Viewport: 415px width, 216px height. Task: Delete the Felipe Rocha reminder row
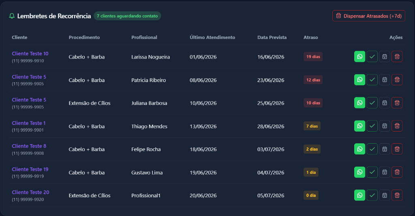tap(397, 149)
